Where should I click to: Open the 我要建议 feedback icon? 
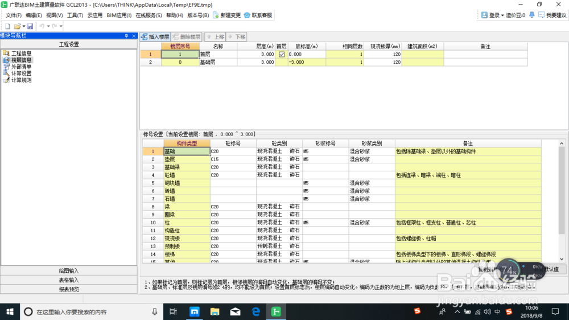[542, 15]
